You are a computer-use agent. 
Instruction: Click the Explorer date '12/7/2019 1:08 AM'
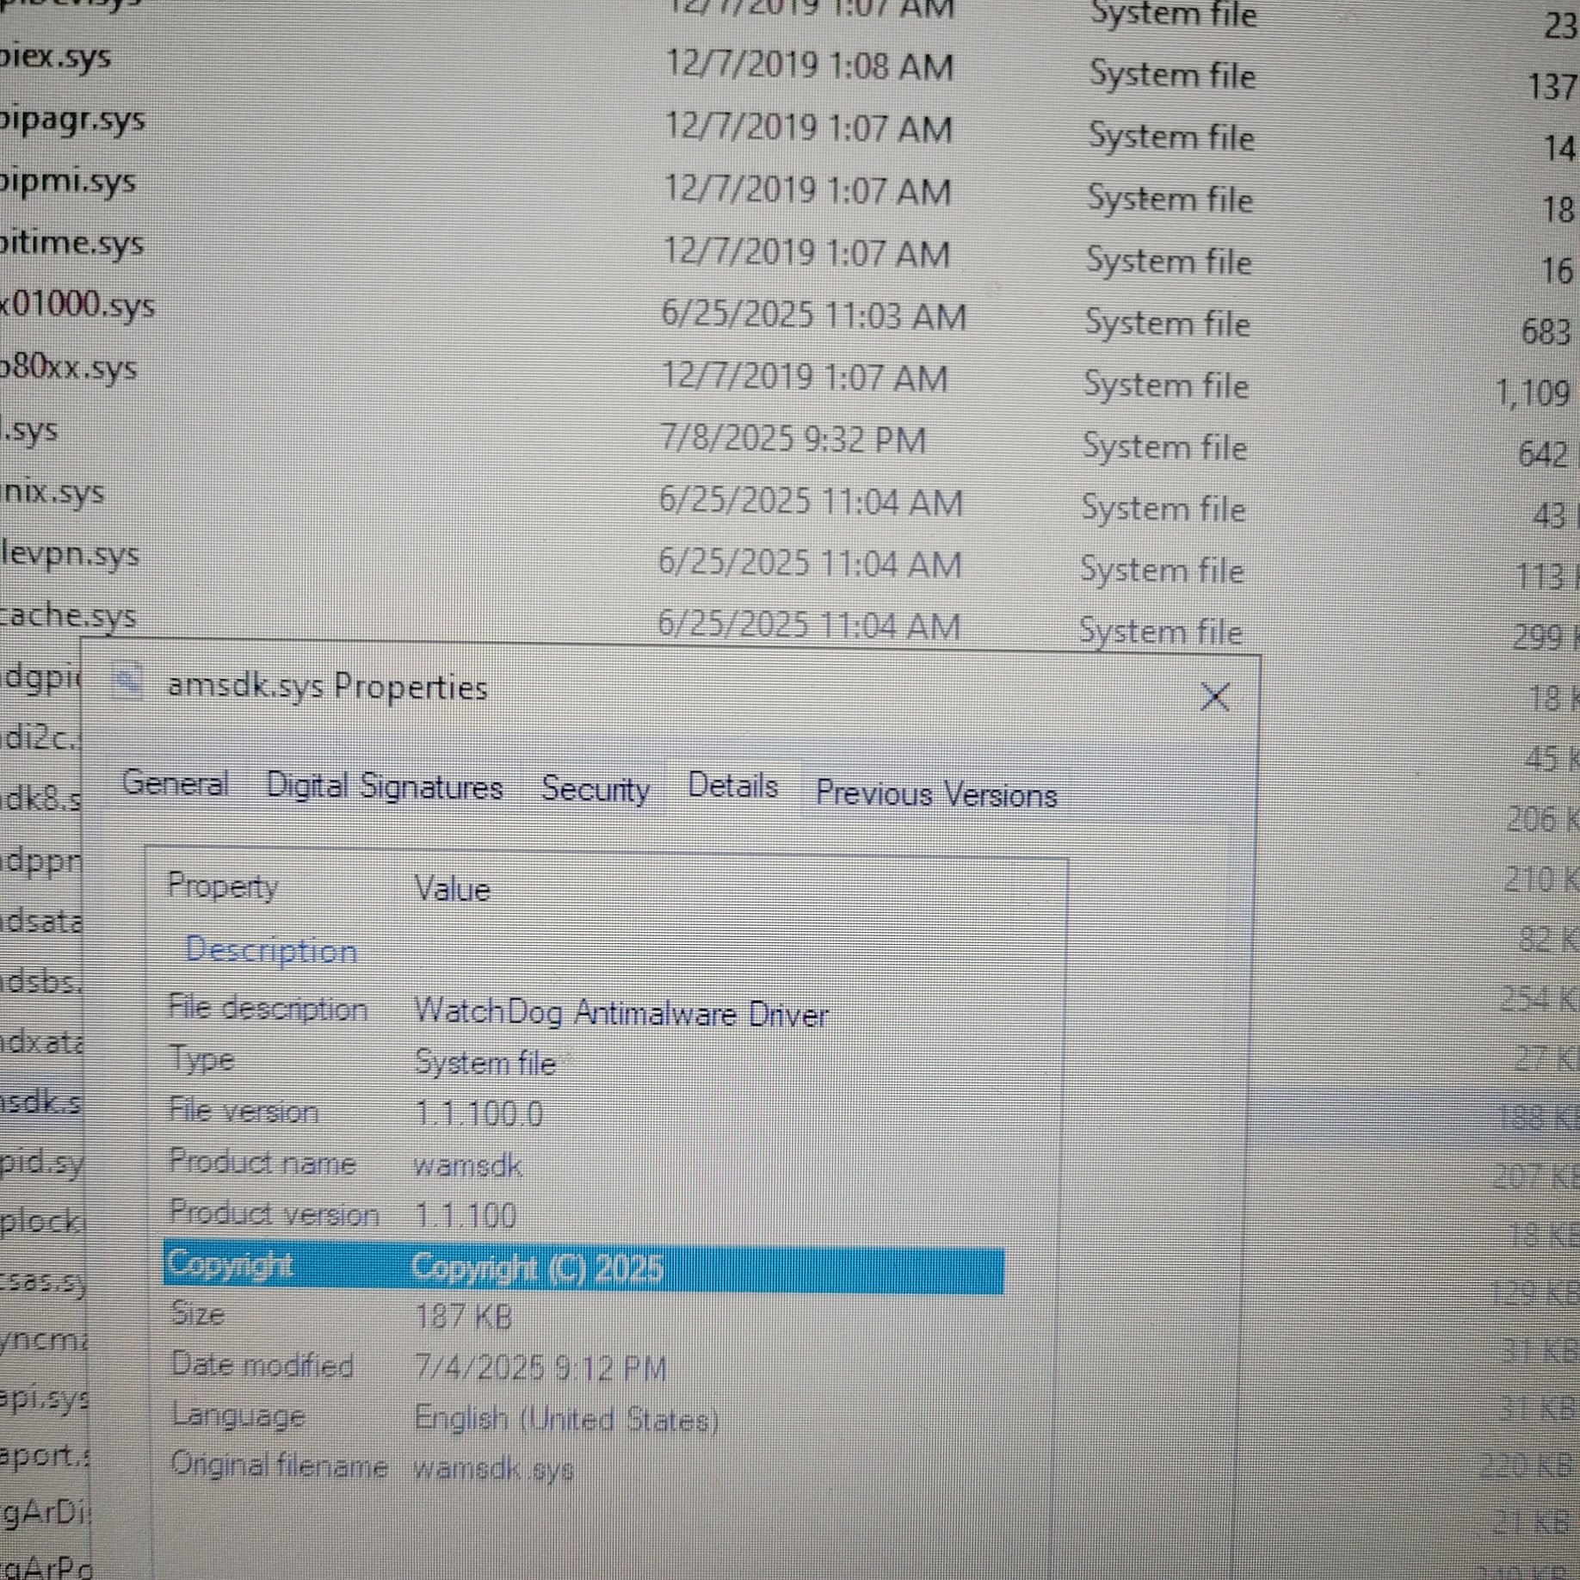point(810,65)
